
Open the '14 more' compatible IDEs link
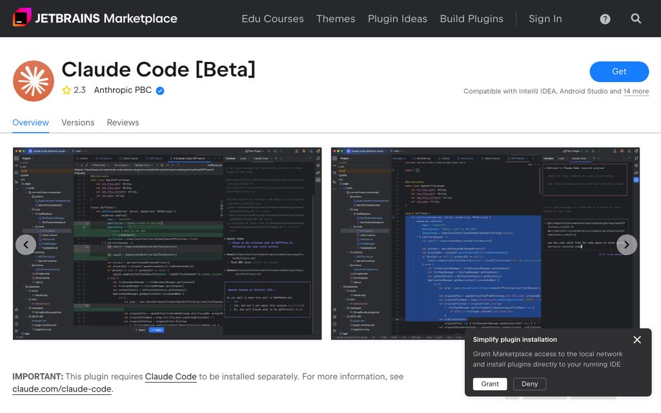(636, 91)
